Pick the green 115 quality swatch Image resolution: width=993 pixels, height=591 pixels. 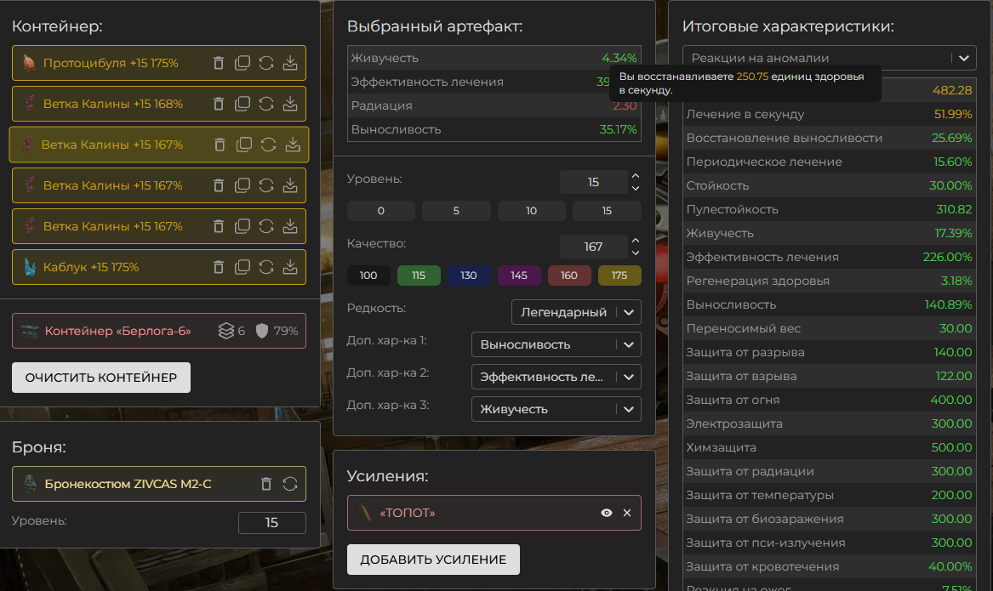[419, 276]
